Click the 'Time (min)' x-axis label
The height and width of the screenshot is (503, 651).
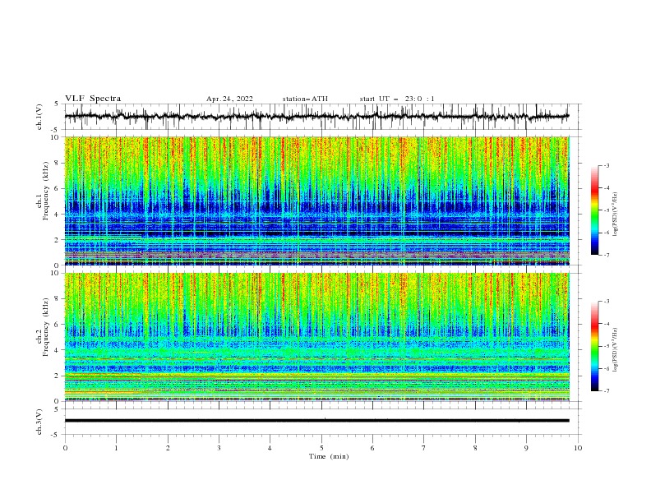coord(329,456)
